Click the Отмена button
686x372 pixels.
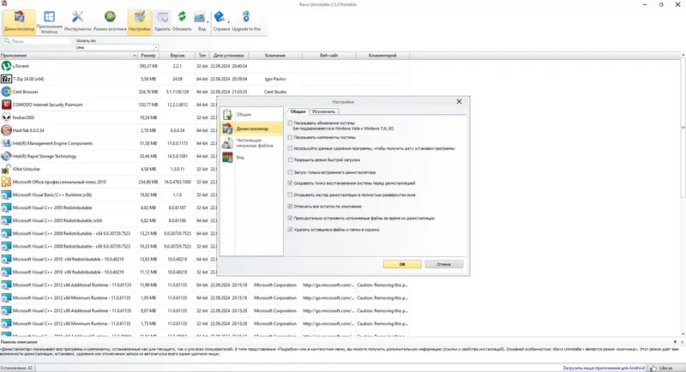443,264
